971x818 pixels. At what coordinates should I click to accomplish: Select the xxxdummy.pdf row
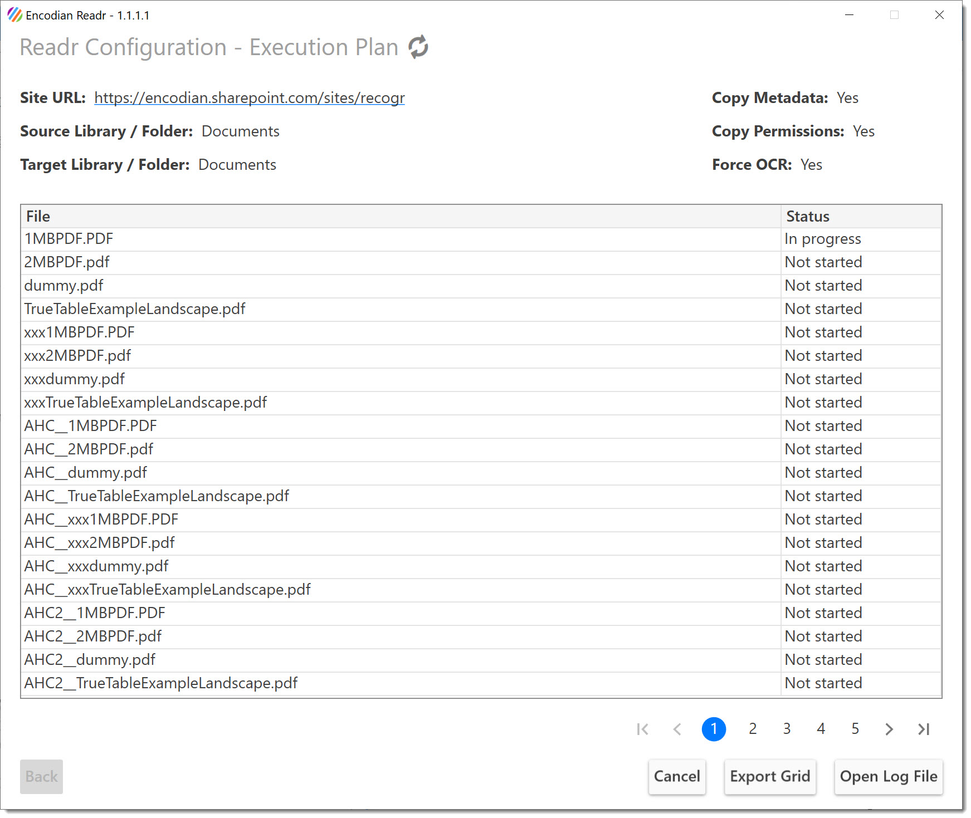click(x=481, y=379)
